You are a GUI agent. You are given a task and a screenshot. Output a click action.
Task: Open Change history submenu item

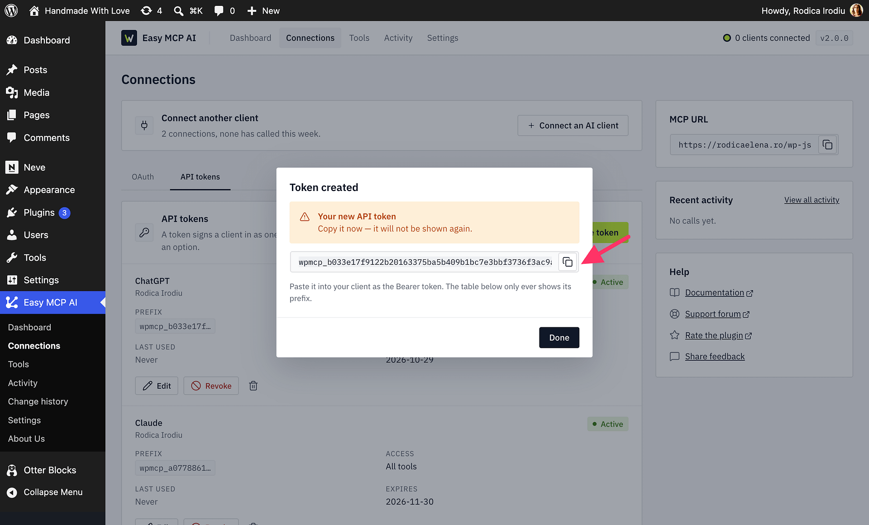[38, 401]
